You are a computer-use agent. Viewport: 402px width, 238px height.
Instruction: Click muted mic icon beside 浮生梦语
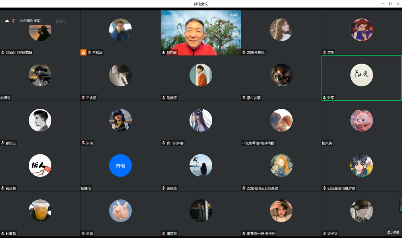(244, 98)
